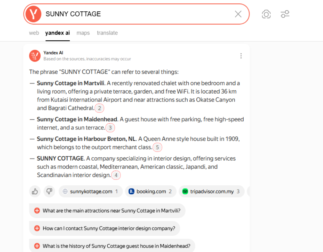Click bold 'SUNNY COTTAGE' company heading

(60, 158)
